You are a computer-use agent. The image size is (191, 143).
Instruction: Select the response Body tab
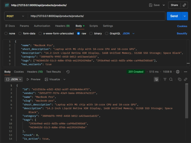7,72
